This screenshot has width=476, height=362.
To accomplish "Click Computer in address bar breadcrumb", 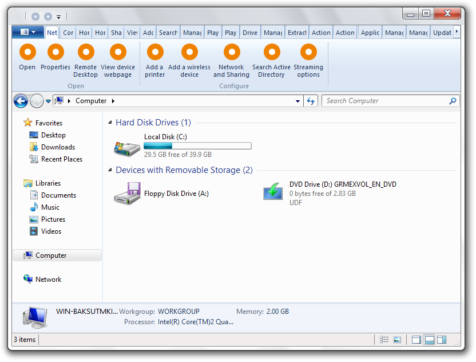I will [91, 101].
